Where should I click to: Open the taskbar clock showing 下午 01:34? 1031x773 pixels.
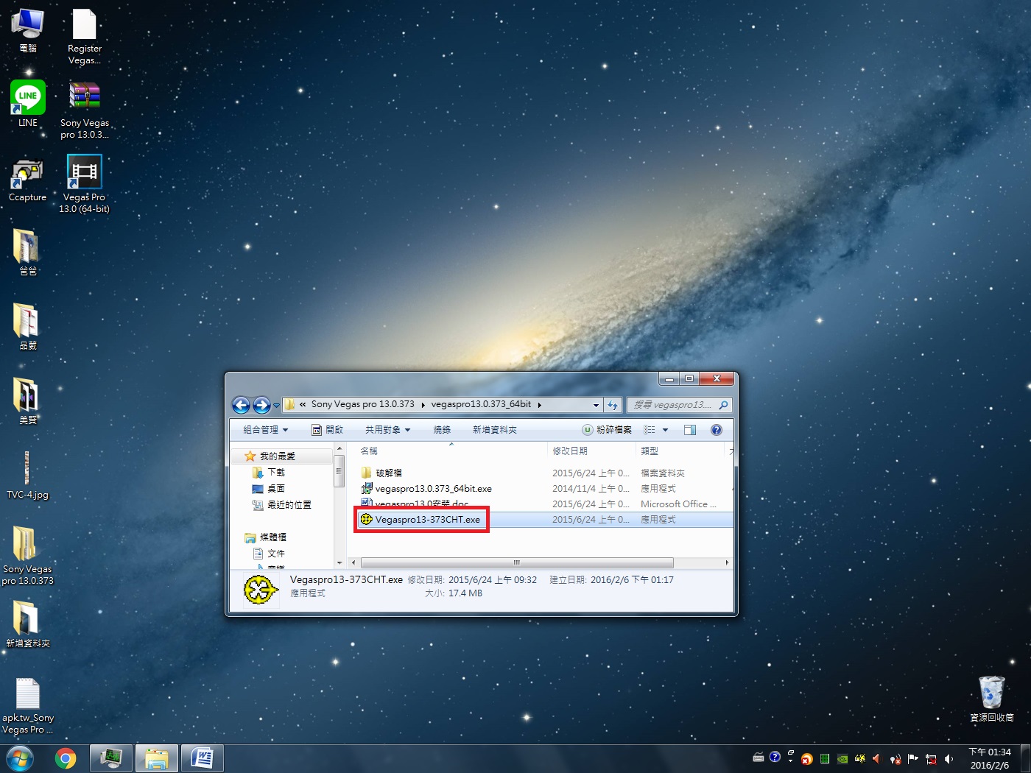click(x=990, y=759)
